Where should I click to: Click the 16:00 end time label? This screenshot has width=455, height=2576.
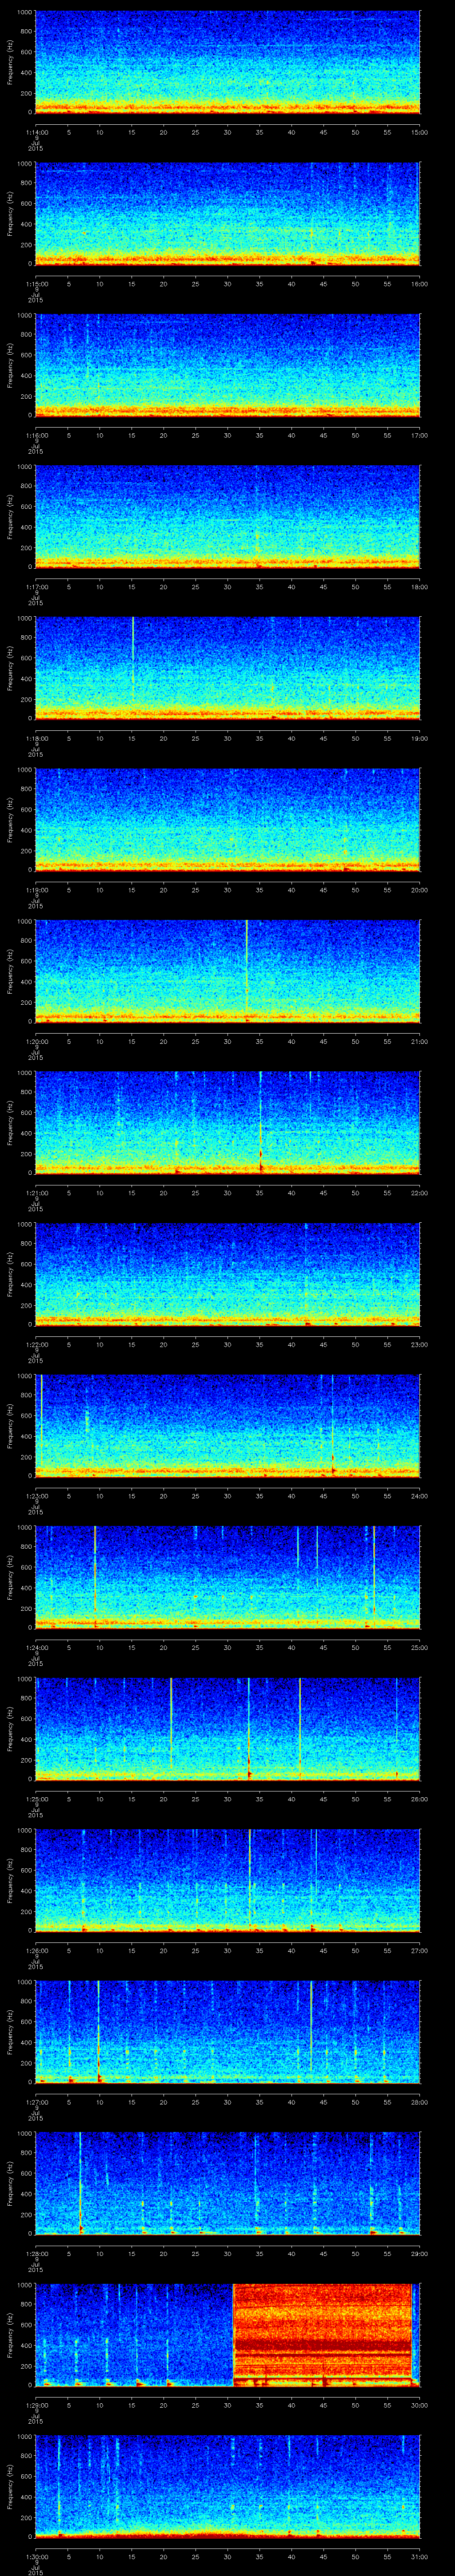(x=420, y=284)
